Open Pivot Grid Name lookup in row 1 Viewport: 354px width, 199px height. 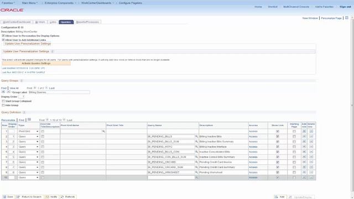coord(103,132)
